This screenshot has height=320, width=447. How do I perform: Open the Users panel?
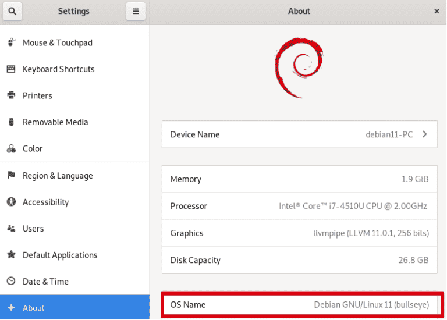point(74,229)
